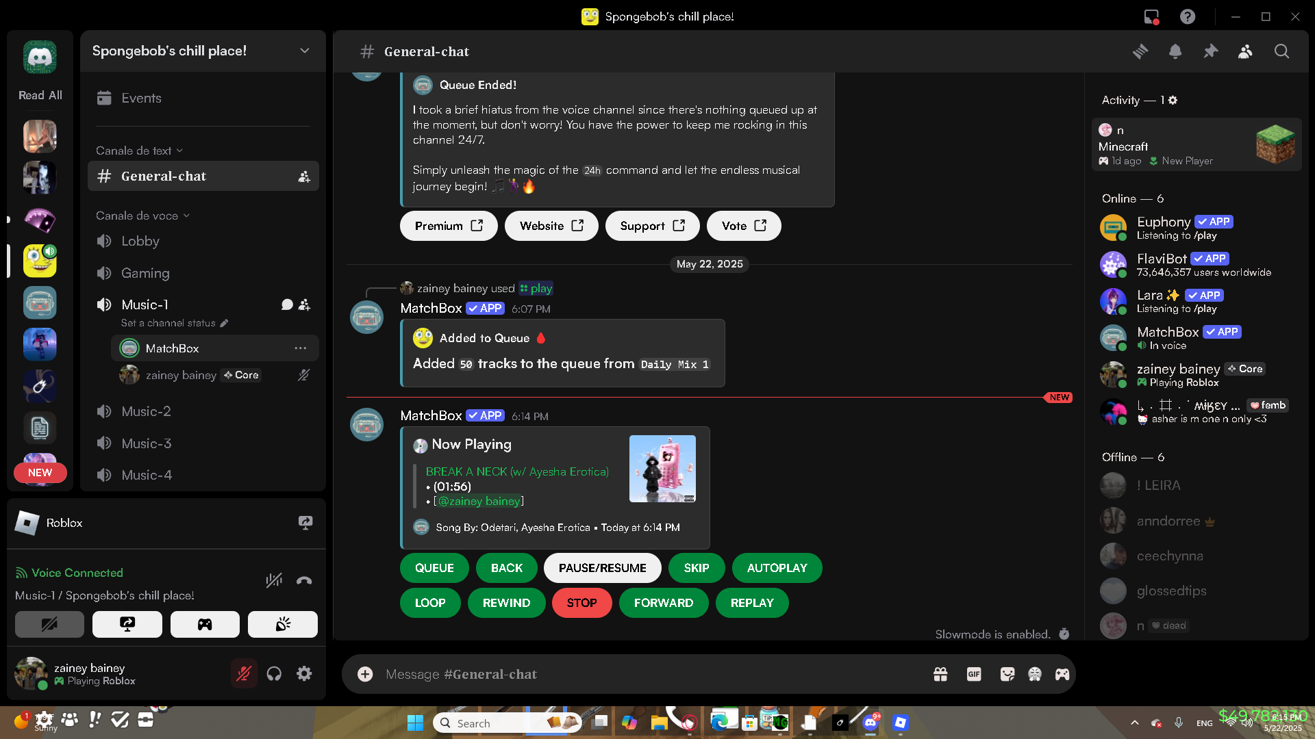This screenshot has height=739, width=1315.
Task: Open the Website link button
Action: point(551,226)
